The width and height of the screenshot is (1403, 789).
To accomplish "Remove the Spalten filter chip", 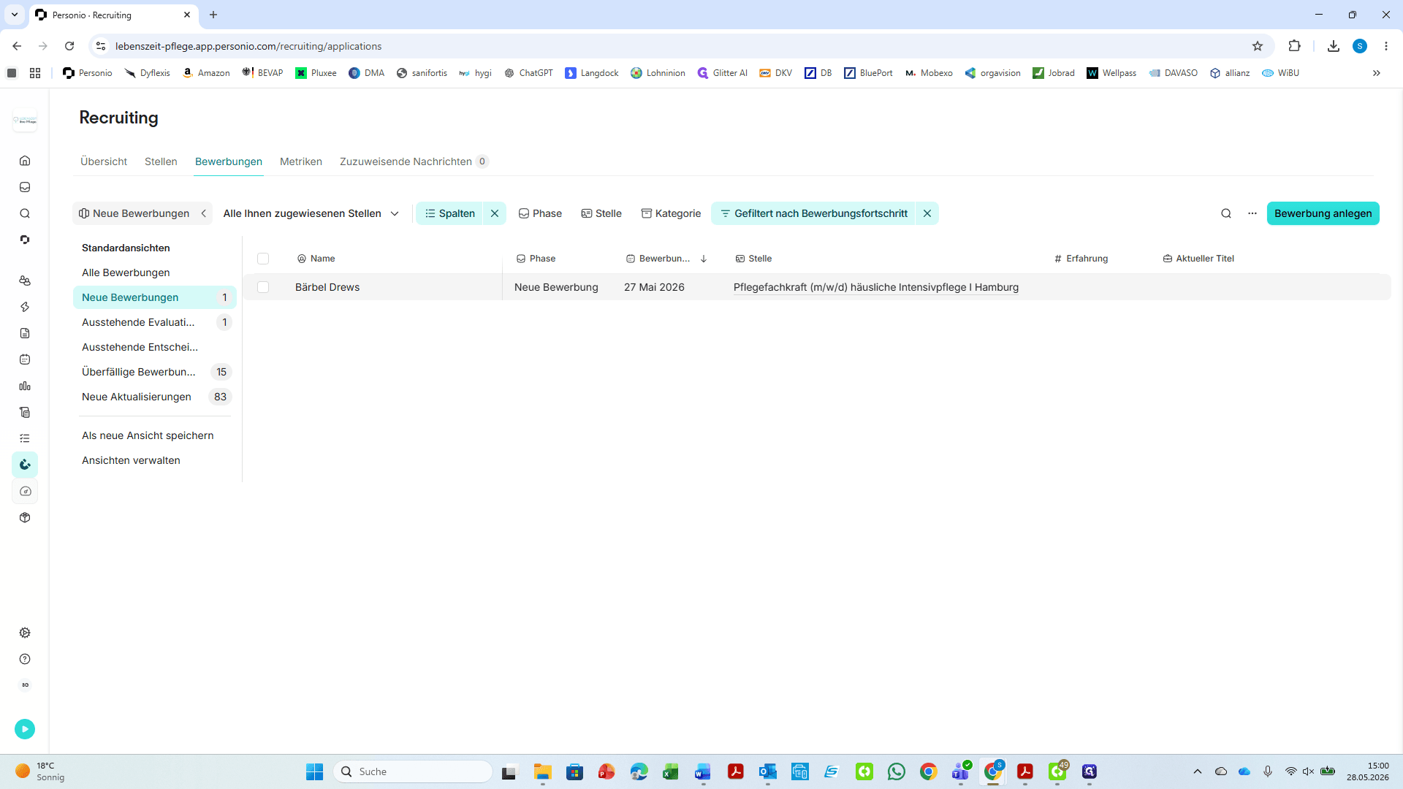I will coord(495,213).
